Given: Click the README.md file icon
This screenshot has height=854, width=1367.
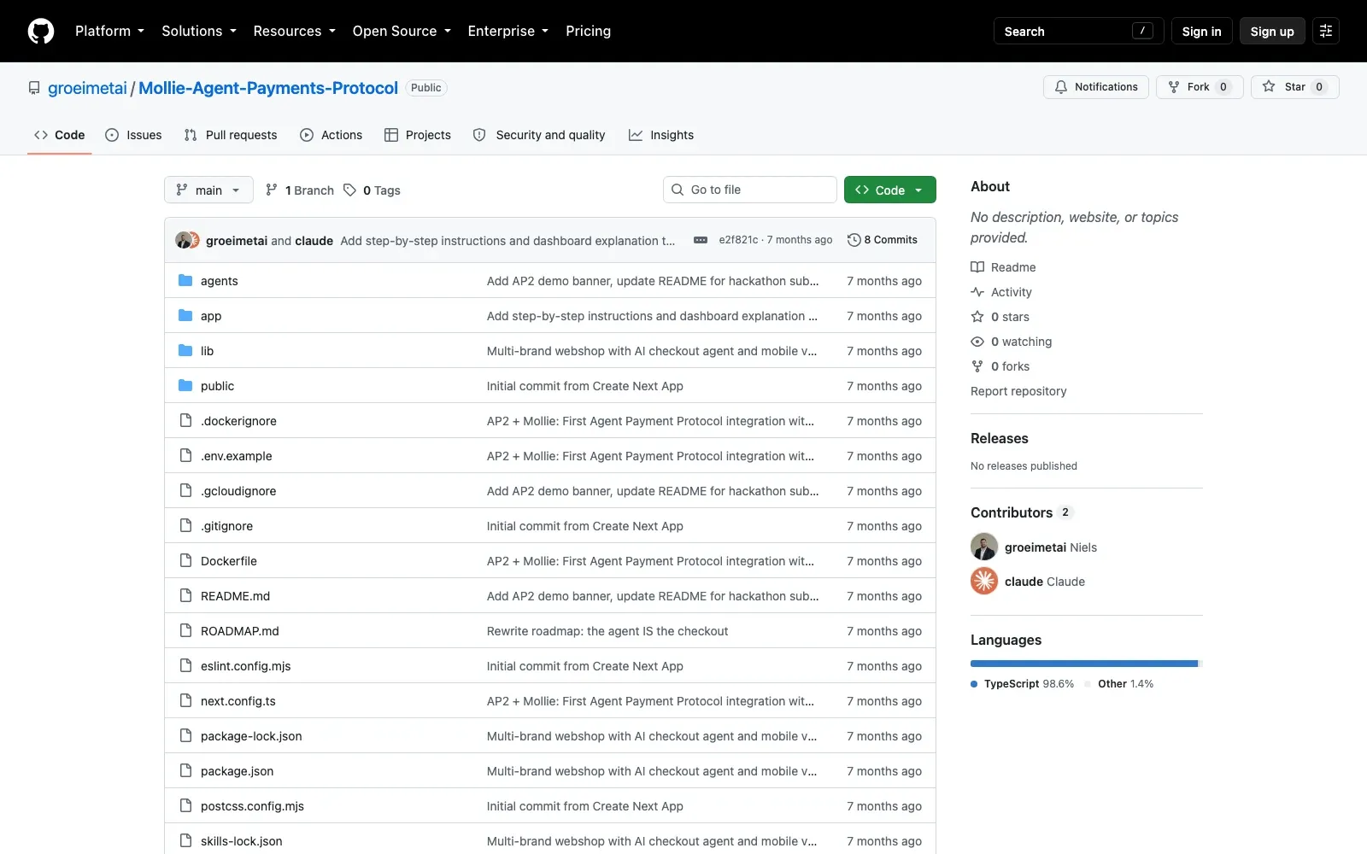Looking at the screenshot, I should click(185, 595).
